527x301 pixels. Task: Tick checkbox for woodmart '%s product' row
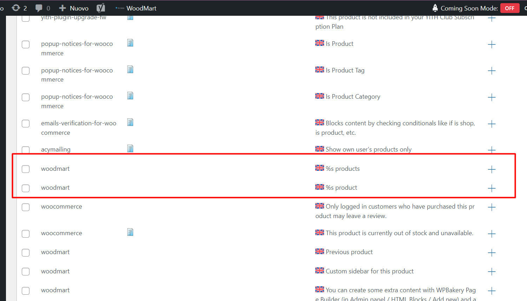(x=26, y=188)
